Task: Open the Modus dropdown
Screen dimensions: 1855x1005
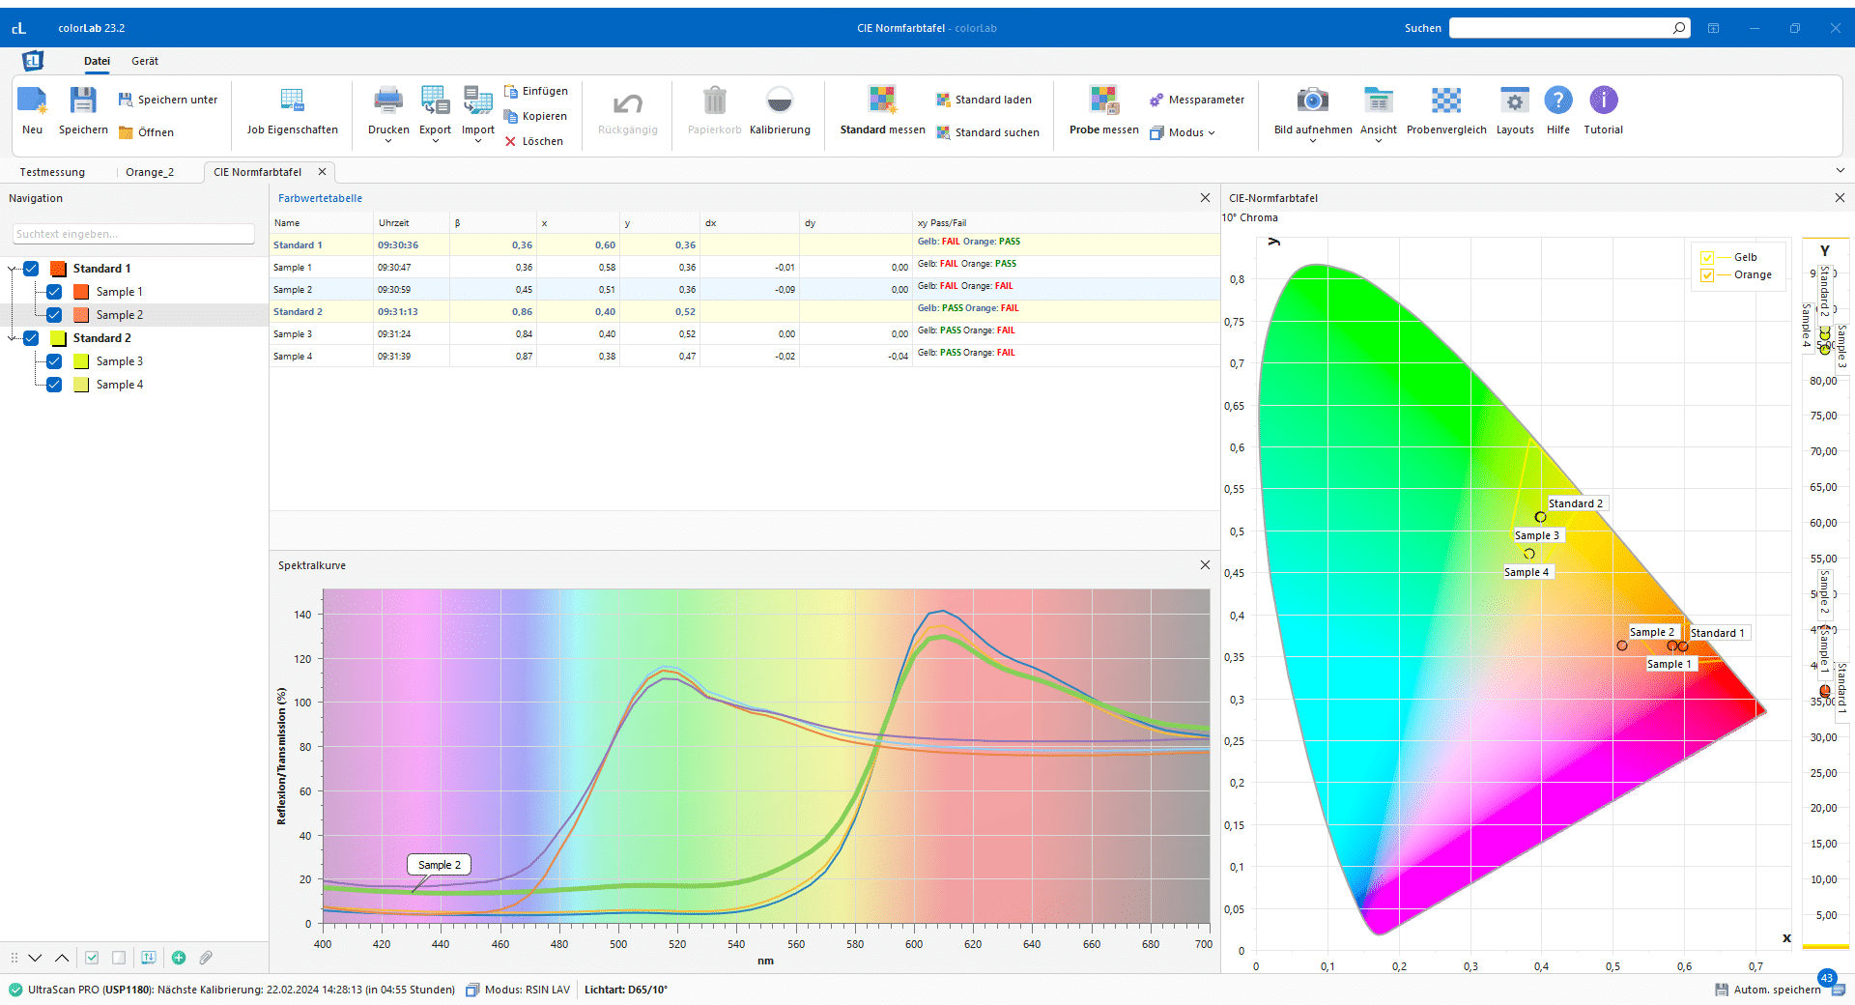Action: 1183,132
